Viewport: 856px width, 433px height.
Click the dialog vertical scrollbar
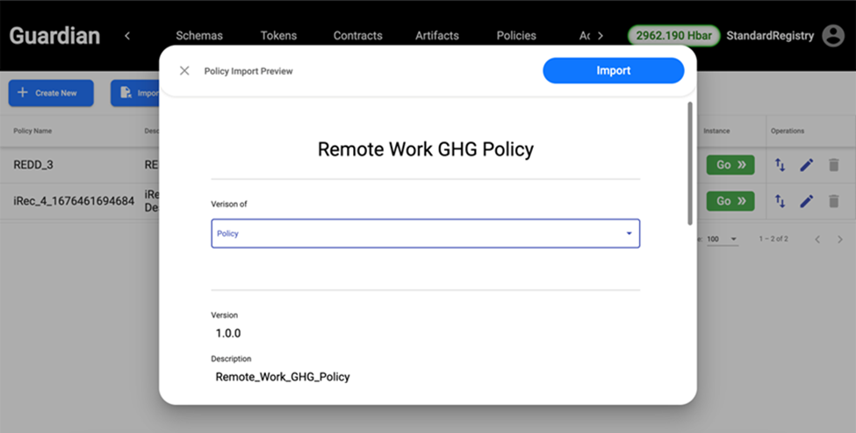pos(689,162)
